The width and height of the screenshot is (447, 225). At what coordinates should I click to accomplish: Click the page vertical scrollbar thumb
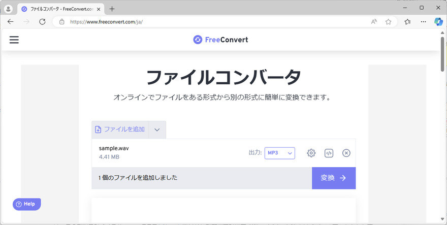442,54
